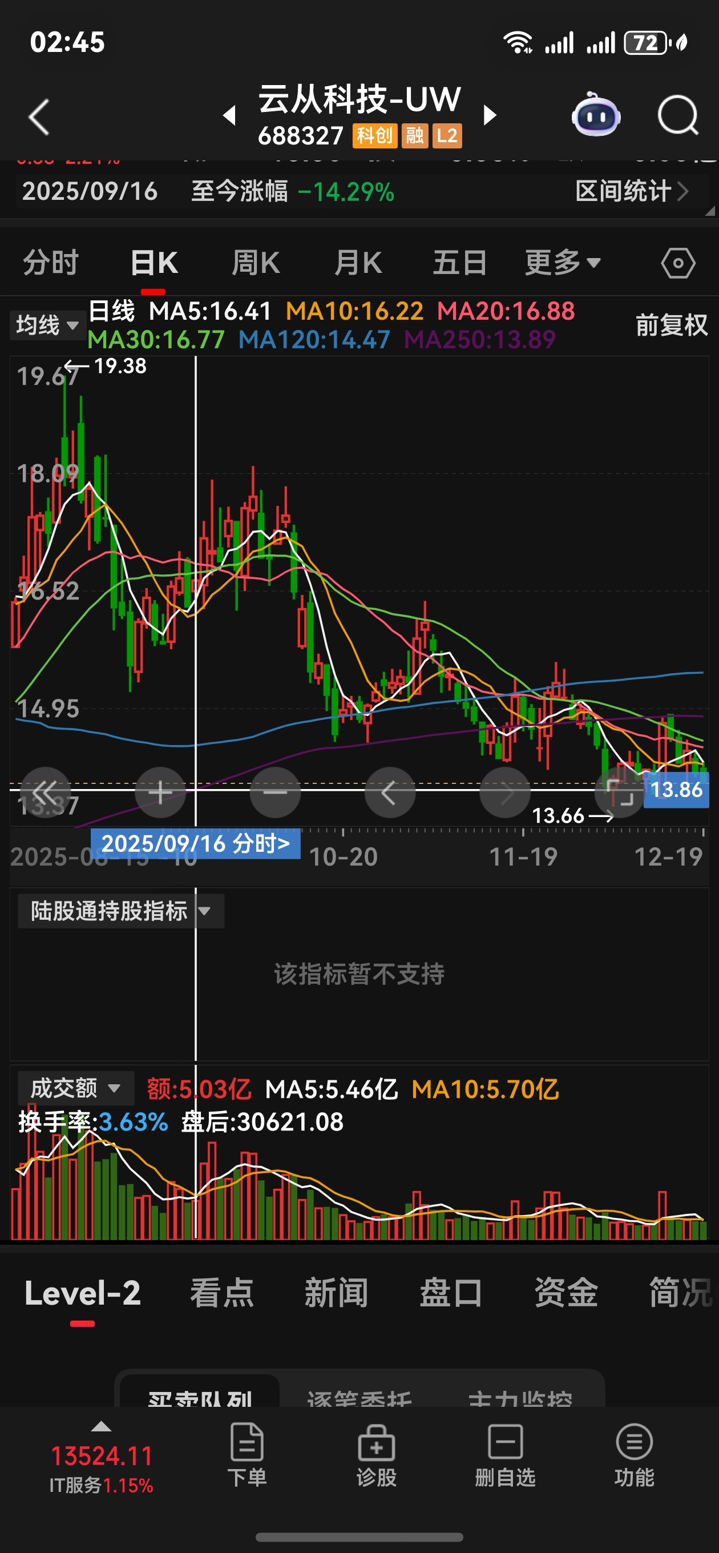Tap the 换手率:3.63% turnover value
The width and height of the screenshot is (719, 1553).
point(94,1122)
